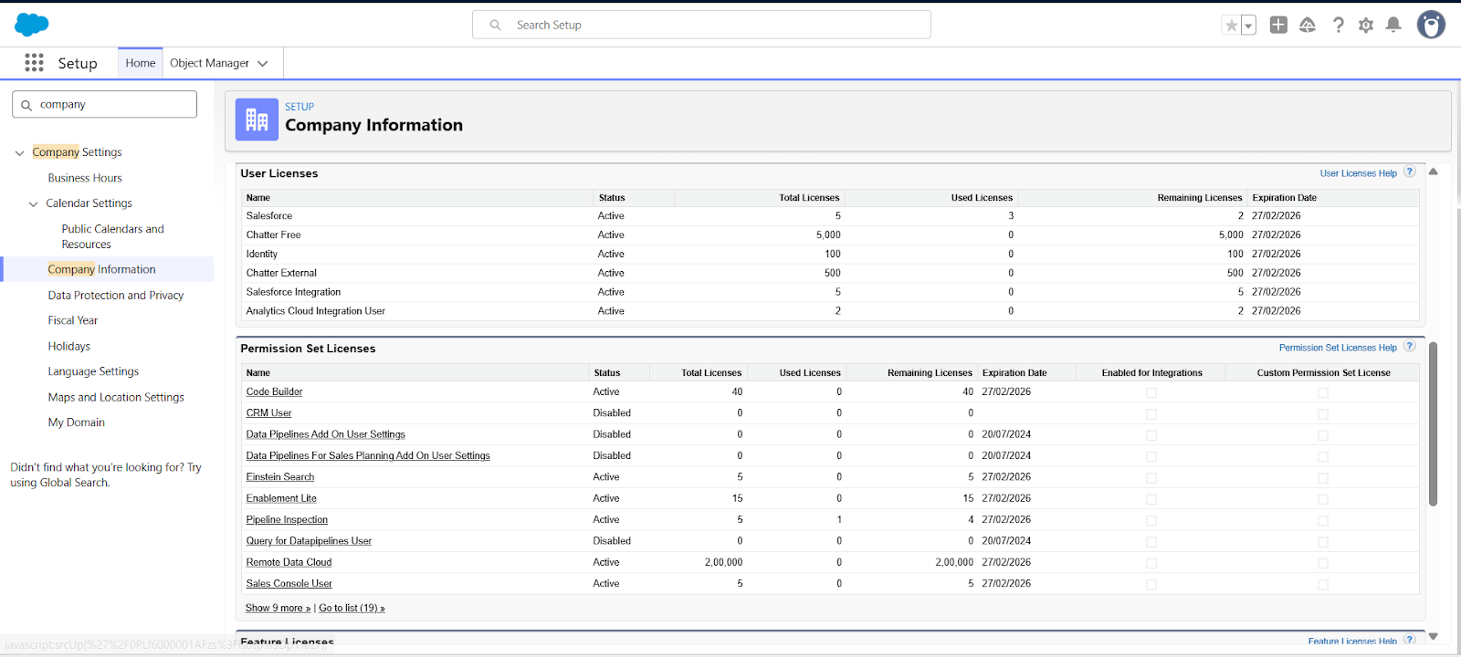1461x657 pixels.
Task: Toggle CRM User Custom Permission Set License checkbox
Action: [1323, 414]
